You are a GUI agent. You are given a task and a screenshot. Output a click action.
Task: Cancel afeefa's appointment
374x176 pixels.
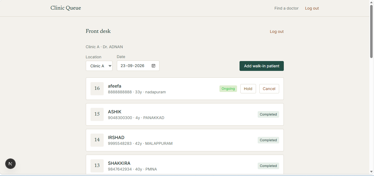pos(269,89)
